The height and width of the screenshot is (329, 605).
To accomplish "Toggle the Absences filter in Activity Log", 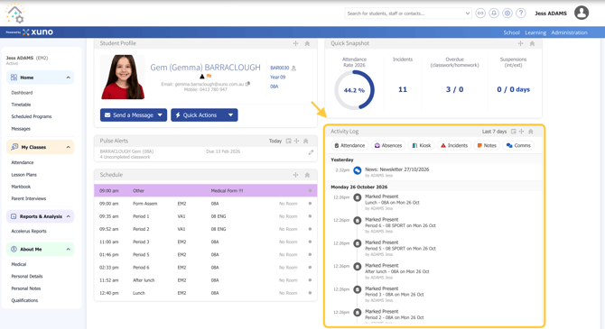I will click(387, 146).
